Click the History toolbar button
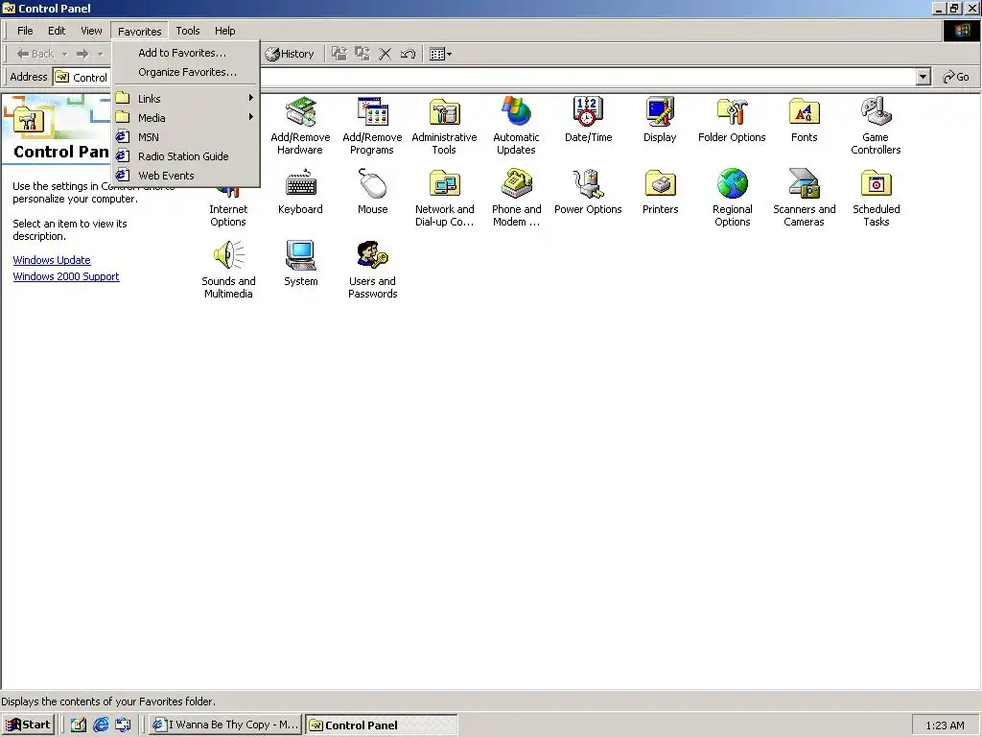This screenshot has width=982, height=737. coord(290,54)
